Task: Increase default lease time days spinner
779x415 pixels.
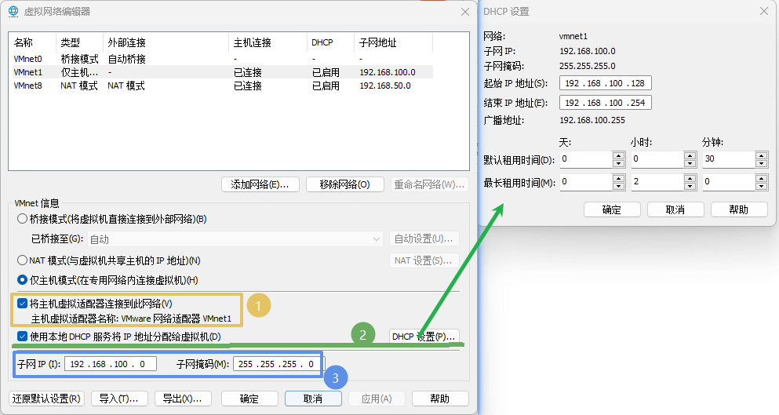Action: 618,155
